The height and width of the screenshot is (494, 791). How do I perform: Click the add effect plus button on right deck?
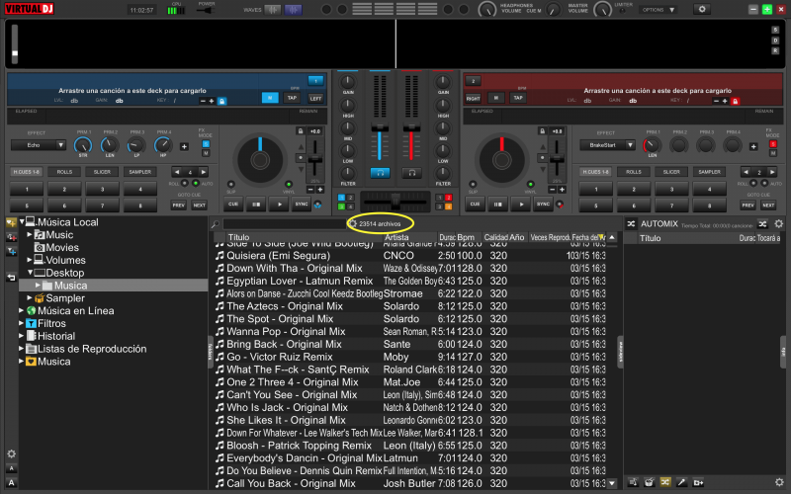[753, 146]
